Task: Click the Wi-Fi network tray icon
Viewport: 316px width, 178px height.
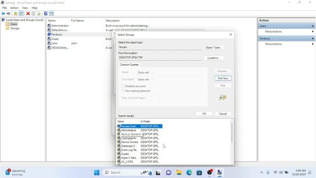Action: pyautogui.click(x=275, y=173)
